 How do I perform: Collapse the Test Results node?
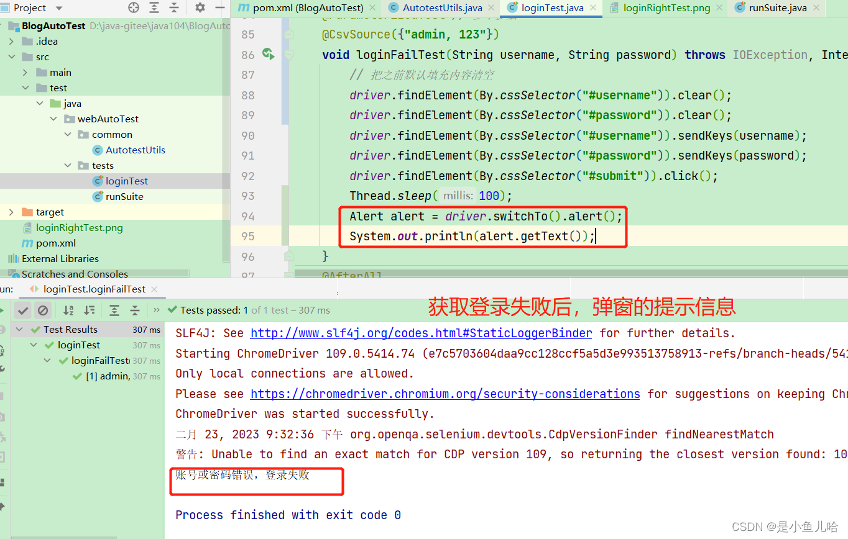point(19,330)
